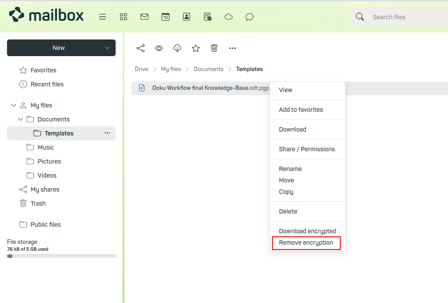Add the file to favorites using the star icon
The width and height of the screenshot is (448, 303).
tap(195, 48)
